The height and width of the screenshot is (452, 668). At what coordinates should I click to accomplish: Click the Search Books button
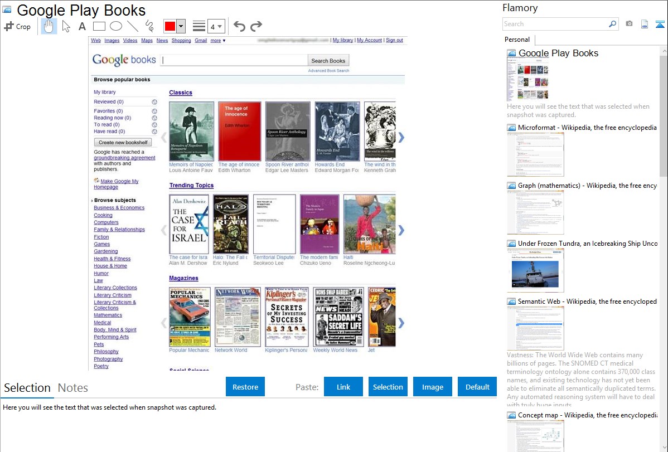click(328, 61)
